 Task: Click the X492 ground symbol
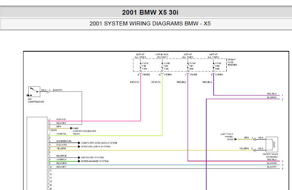click(x=71, y=128)
